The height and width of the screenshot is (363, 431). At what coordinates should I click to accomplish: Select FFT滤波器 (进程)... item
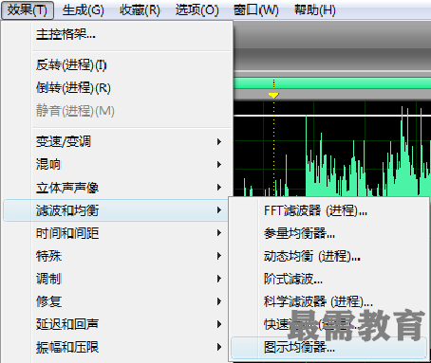[329, 210]
